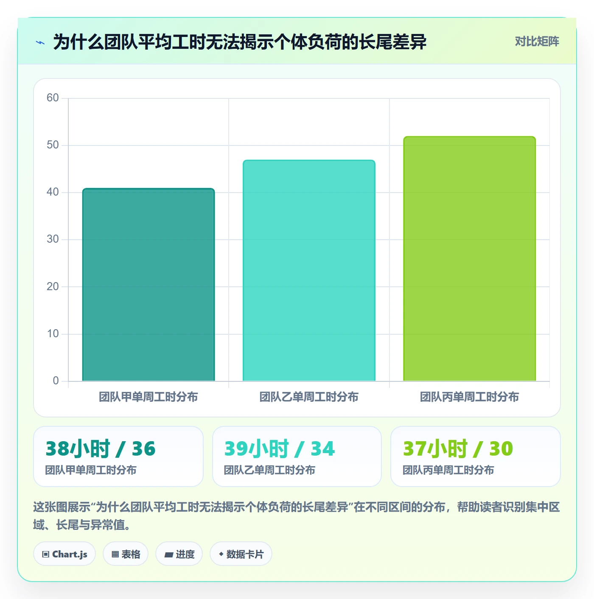This screenshot has width=594, height=599.
Task: Click 团队丙单周工时分布 caption under 37小时 card
Action: (x=448, y=470)
